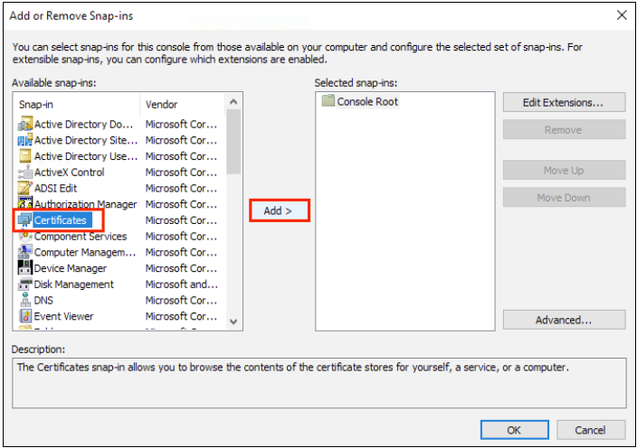Click the Move Down button

[564, 198]
